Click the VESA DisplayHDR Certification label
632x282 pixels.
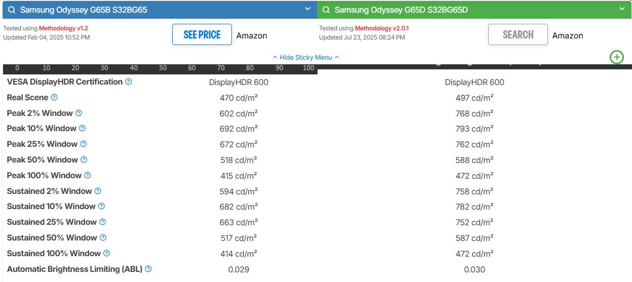coord(65,82)
